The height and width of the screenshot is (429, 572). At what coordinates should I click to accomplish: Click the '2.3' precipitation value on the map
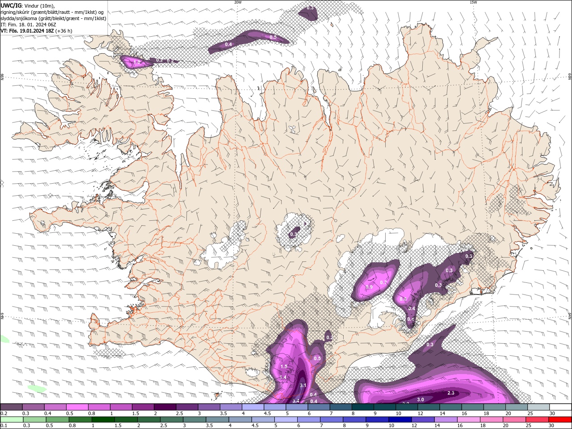(451, 393)
